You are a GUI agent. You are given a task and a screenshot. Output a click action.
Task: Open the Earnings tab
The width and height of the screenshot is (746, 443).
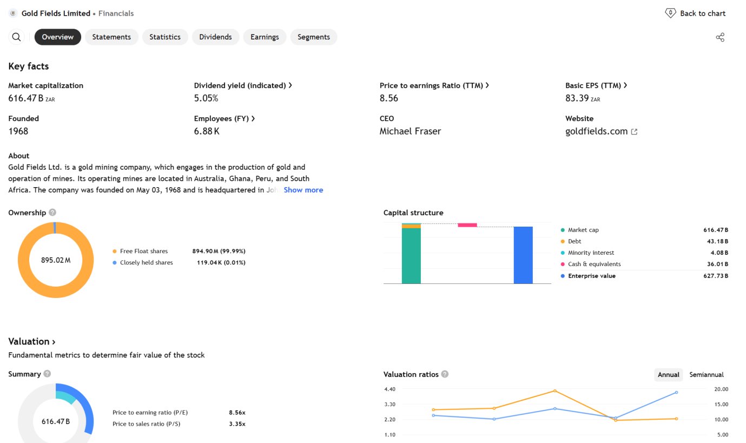pos(265,37)
